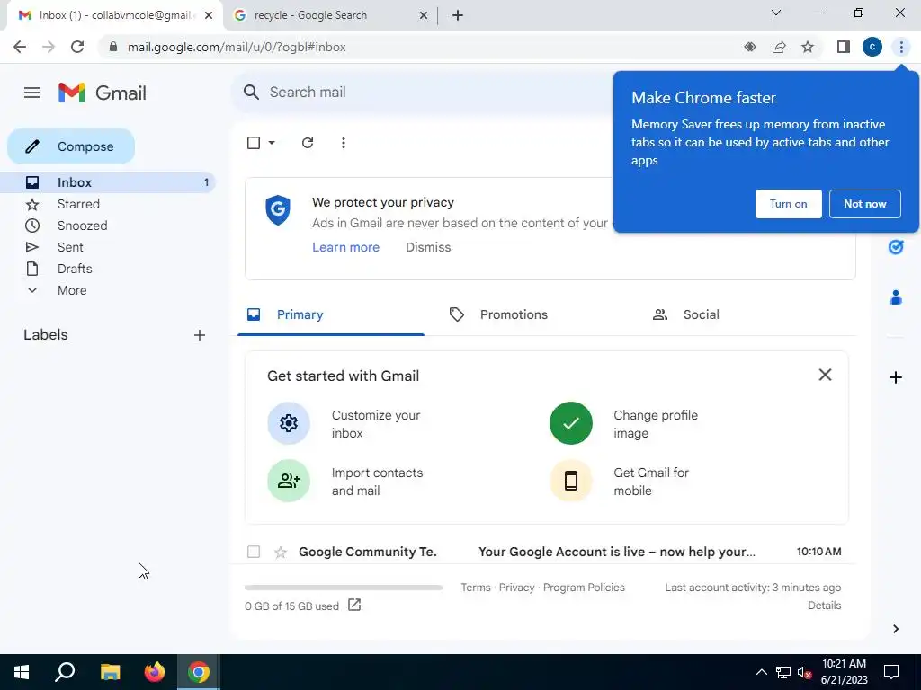Reload the current page
The image size is (921, 690).
77,47
